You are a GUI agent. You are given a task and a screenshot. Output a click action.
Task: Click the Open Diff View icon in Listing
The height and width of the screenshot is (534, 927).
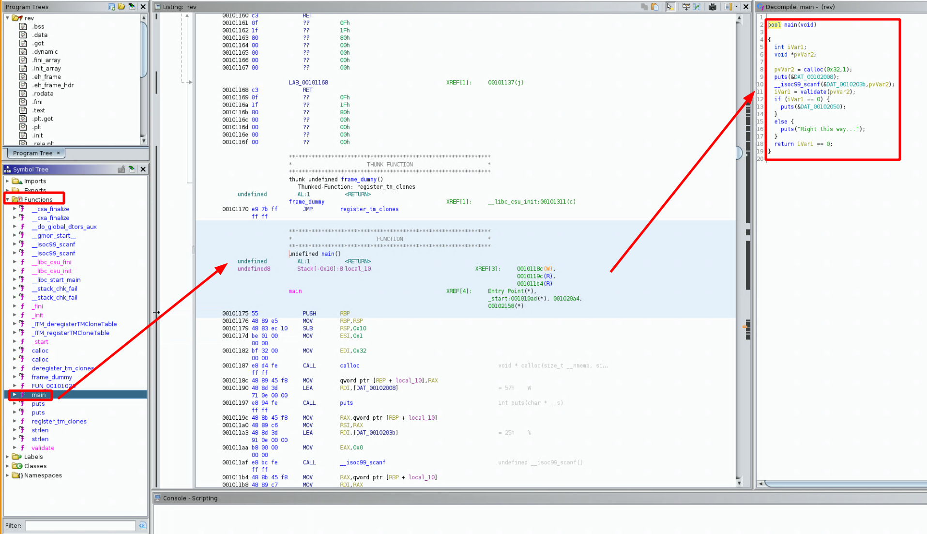point(697,7)
